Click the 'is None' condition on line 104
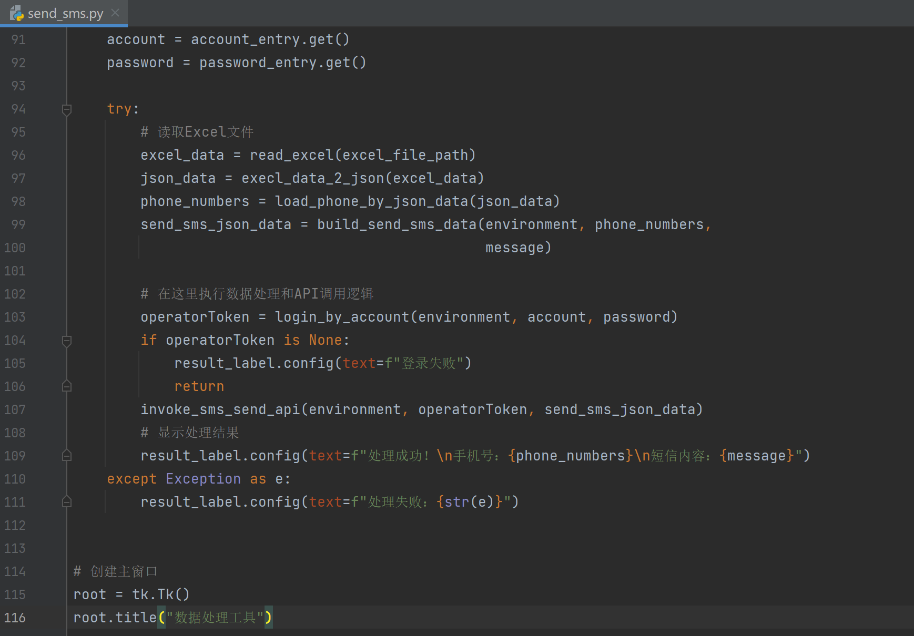Screen dimensions: 914x636 [x=313, y=340]
